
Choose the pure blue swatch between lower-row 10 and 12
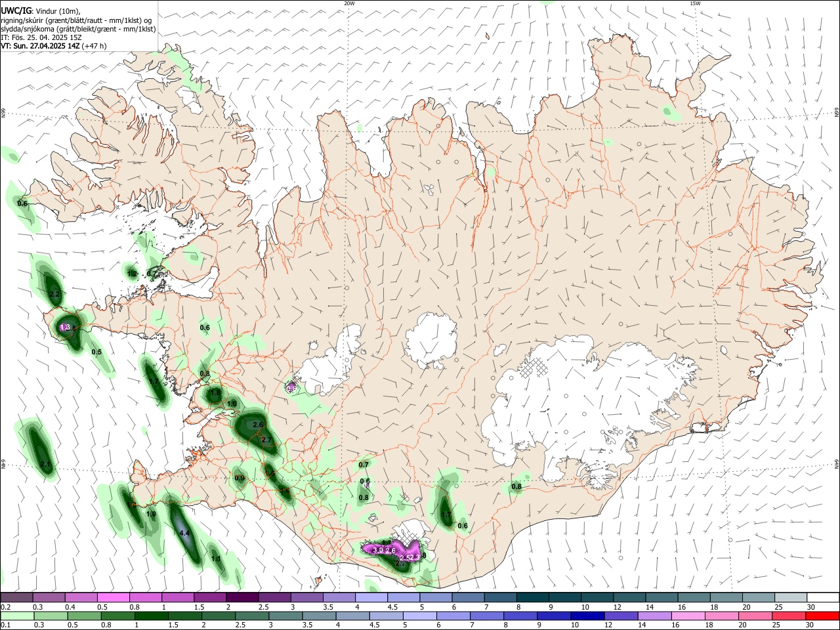click(587, 616)
